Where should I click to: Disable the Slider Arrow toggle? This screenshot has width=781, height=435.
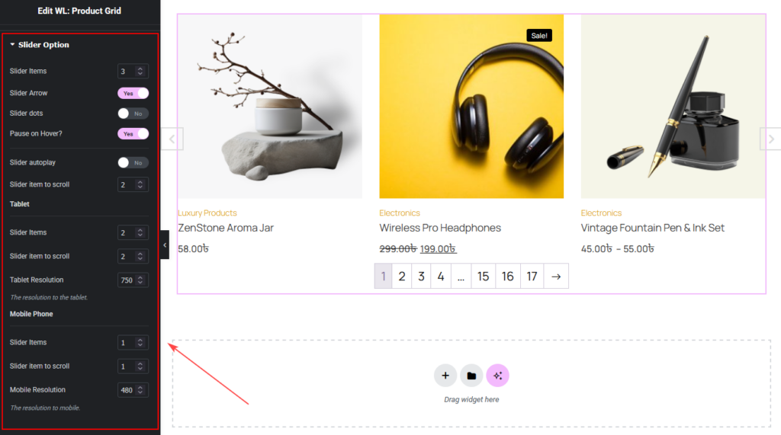pos(133,93)
